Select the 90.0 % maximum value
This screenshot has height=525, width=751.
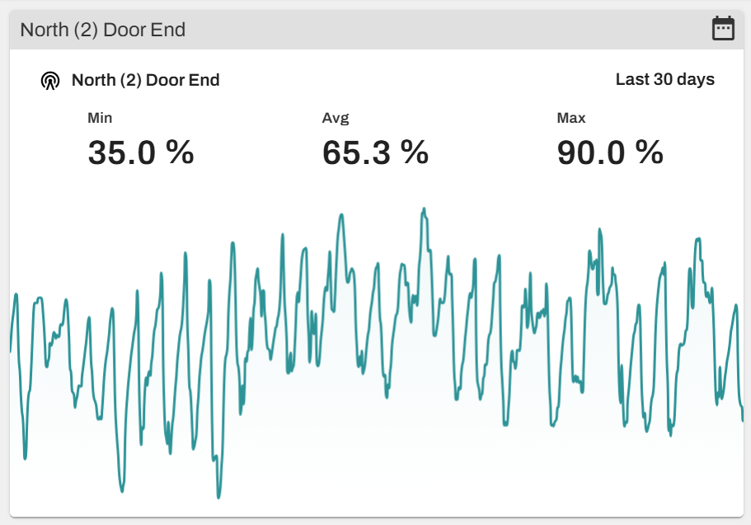pos(610,152)
